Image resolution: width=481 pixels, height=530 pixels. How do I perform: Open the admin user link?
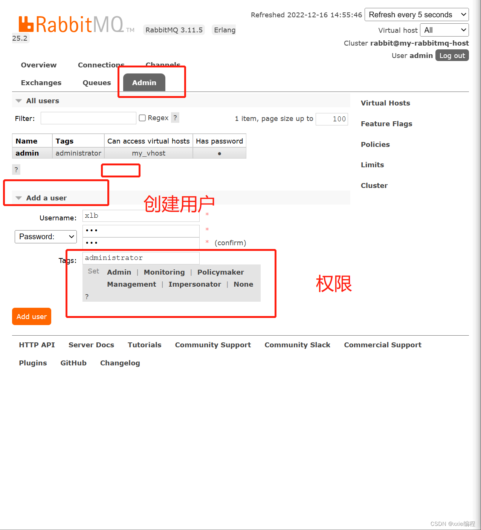coord(27,153)
